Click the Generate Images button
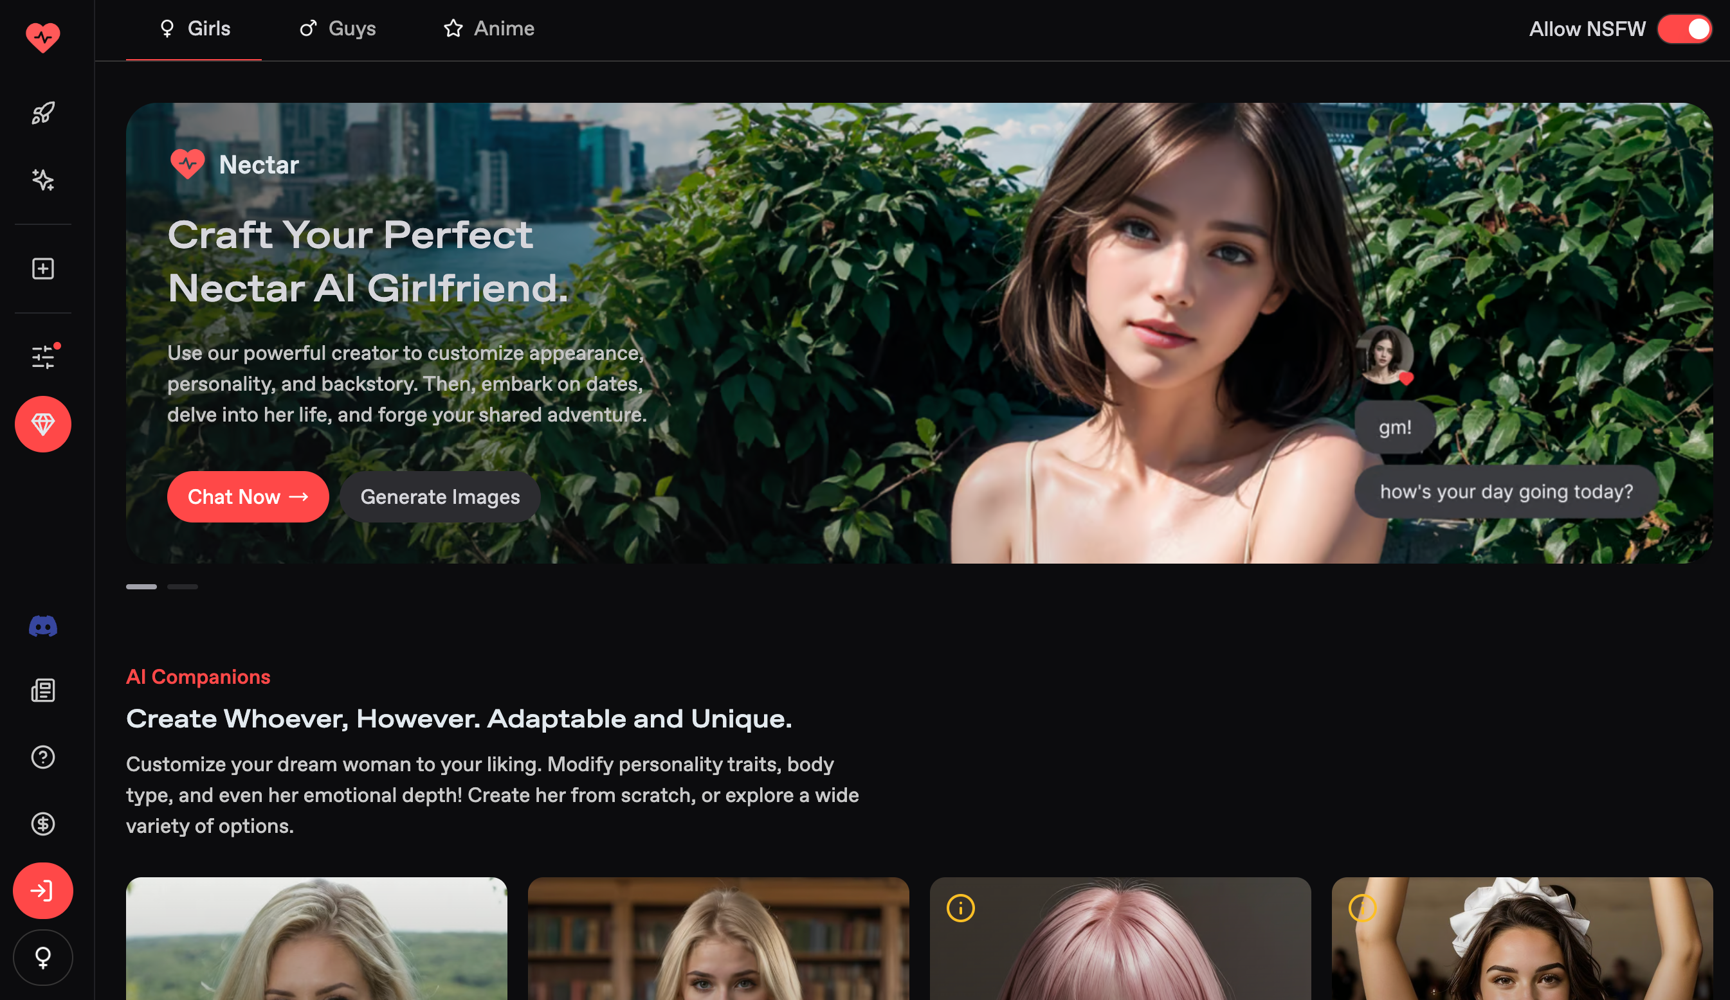Viewport: 1730px width, 1000px height. click(440, 497)
